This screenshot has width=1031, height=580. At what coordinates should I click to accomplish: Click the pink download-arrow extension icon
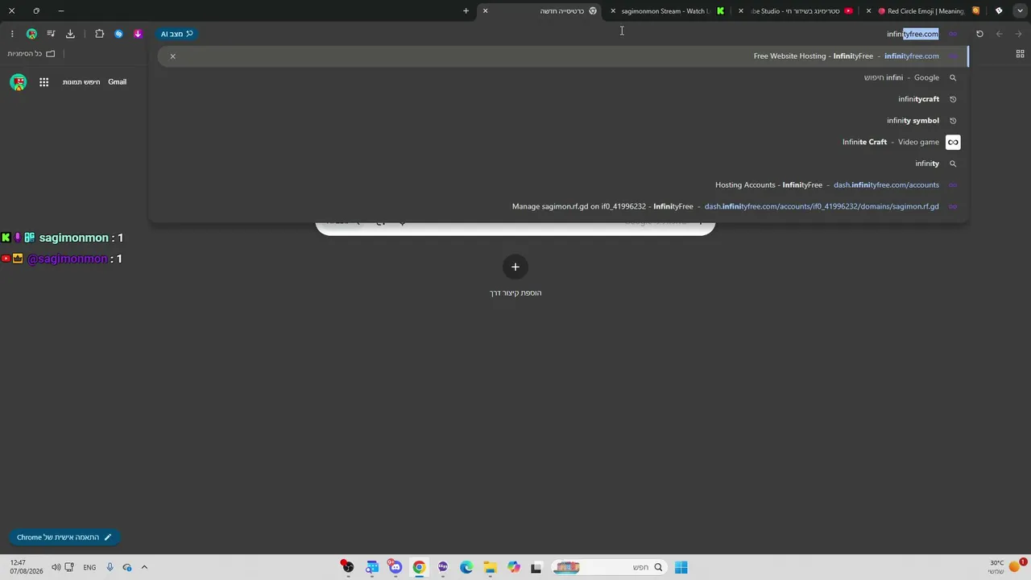138,34
